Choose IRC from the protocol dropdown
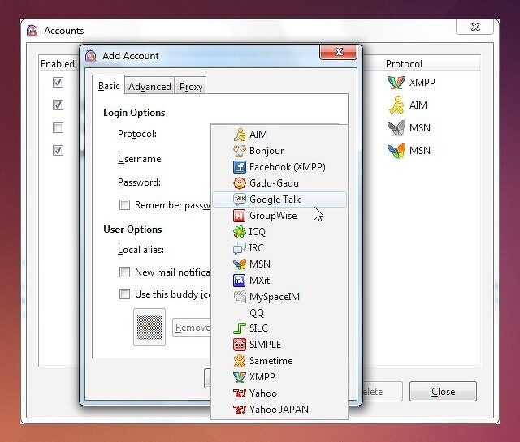 click(256, 248)
